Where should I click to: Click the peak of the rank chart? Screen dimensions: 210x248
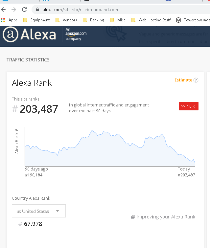(x=92, y=130)
